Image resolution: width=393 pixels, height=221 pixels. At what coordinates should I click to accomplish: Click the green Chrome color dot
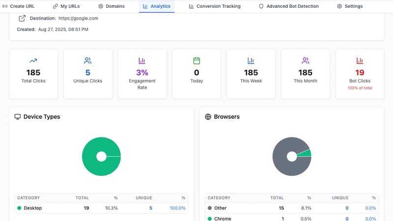click(x=210, y=219)
